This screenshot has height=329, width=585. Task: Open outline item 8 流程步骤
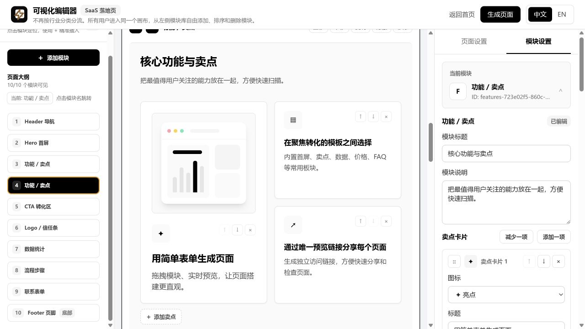point(53,270)
